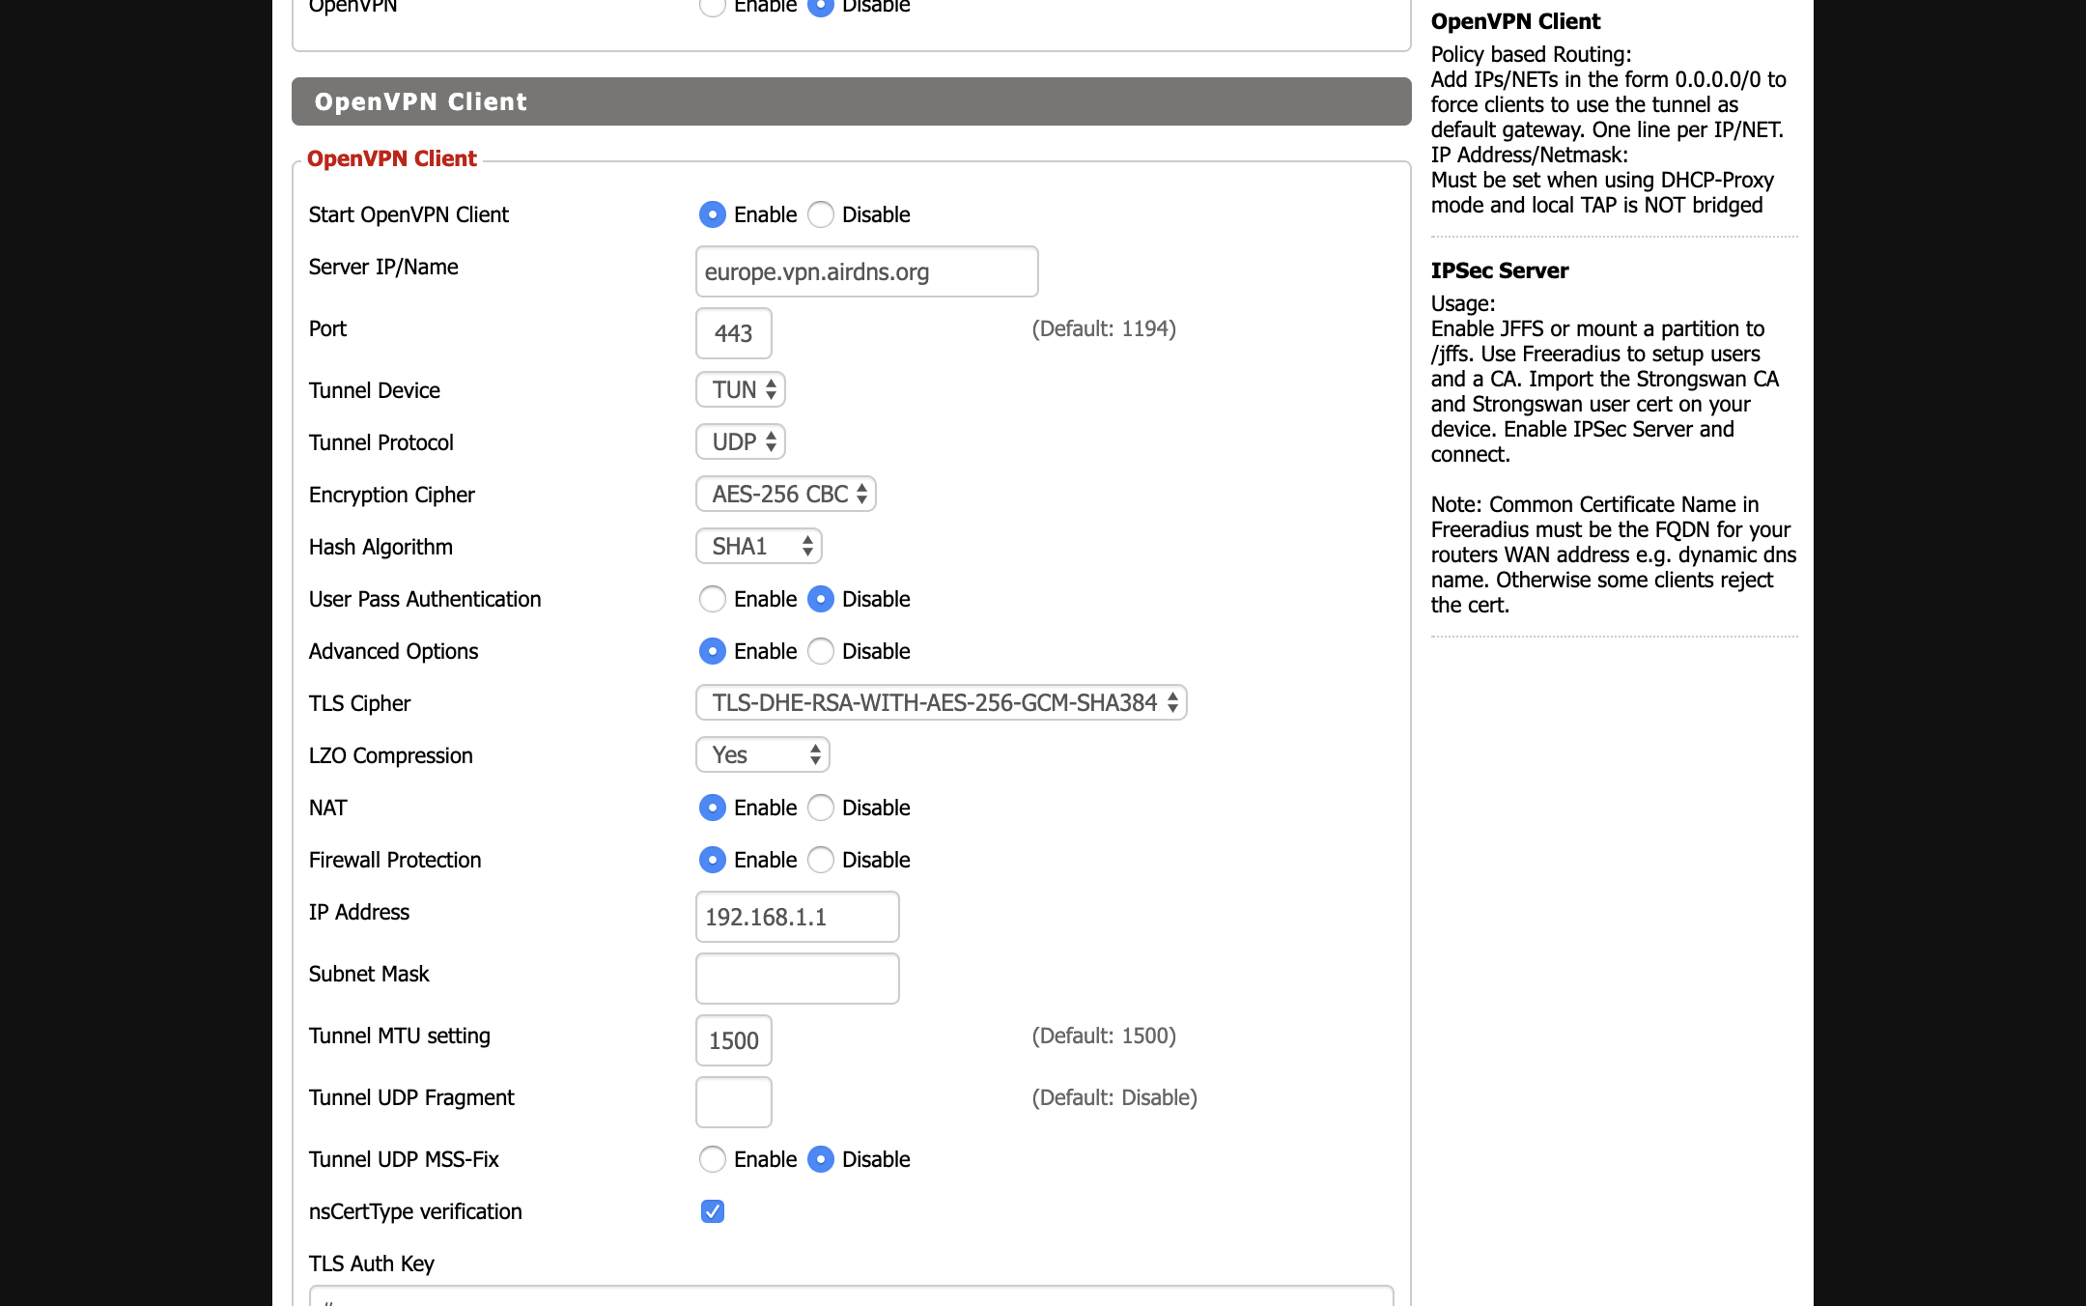Click the 'OpenVPN Client' help sidebar heading

(1515, 21)
